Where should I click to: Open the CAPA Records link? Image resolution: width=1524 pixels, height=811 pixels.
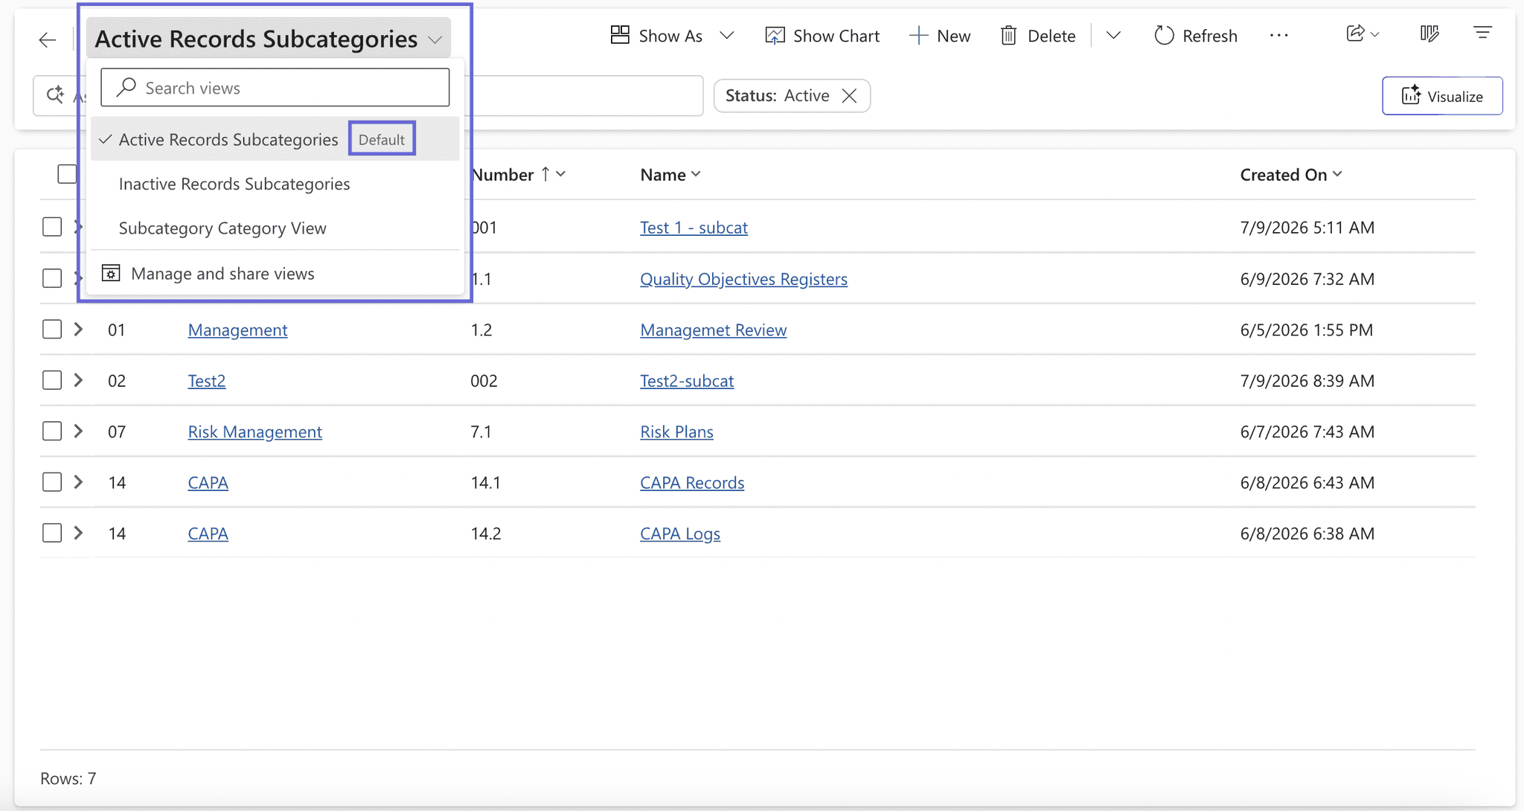(692, 483)
